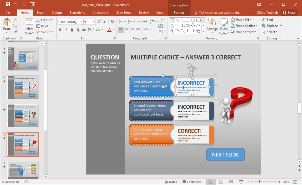This screenshot has width=302, height=185.
Task: Open the Font Color swatch
Action: [109, 30]
